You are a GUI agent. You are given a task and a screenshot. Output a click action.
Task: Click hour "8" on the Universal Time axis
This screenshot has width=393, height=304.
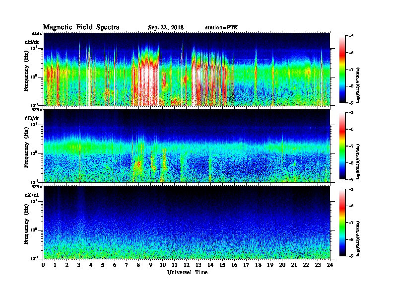click(138, 265)
